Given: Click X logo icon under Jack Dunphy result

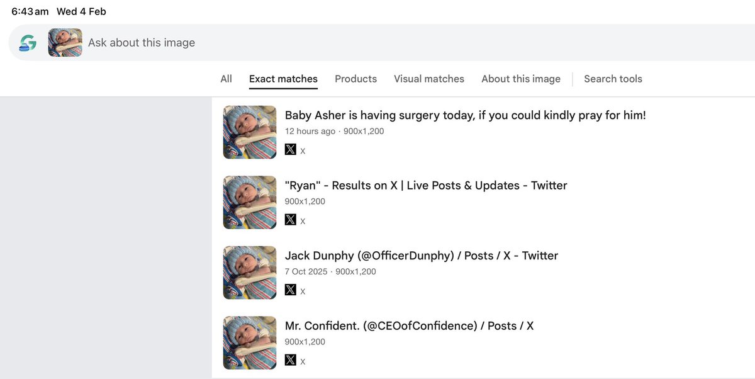Looking at the screenshot, I should click(x=291, y=290).
